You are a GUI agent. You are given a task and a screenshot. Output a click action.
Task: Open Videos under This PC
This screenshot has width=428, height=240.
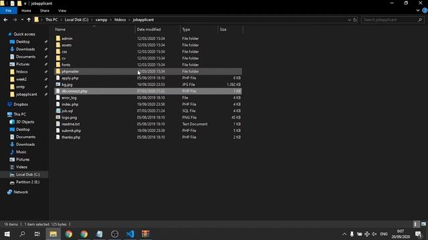21,167
